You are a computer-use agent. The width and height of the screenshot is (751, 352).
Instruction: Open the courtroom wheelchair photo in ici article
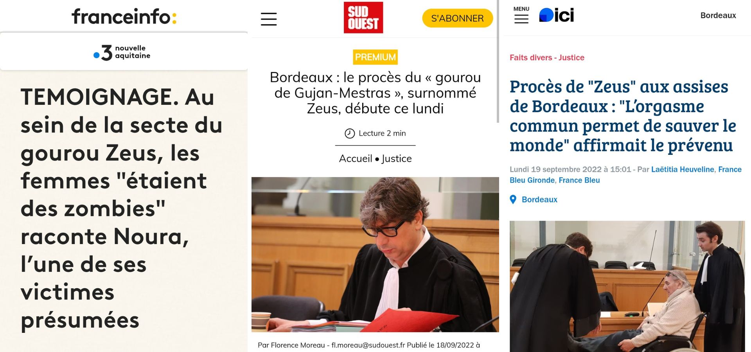[627, 286]
